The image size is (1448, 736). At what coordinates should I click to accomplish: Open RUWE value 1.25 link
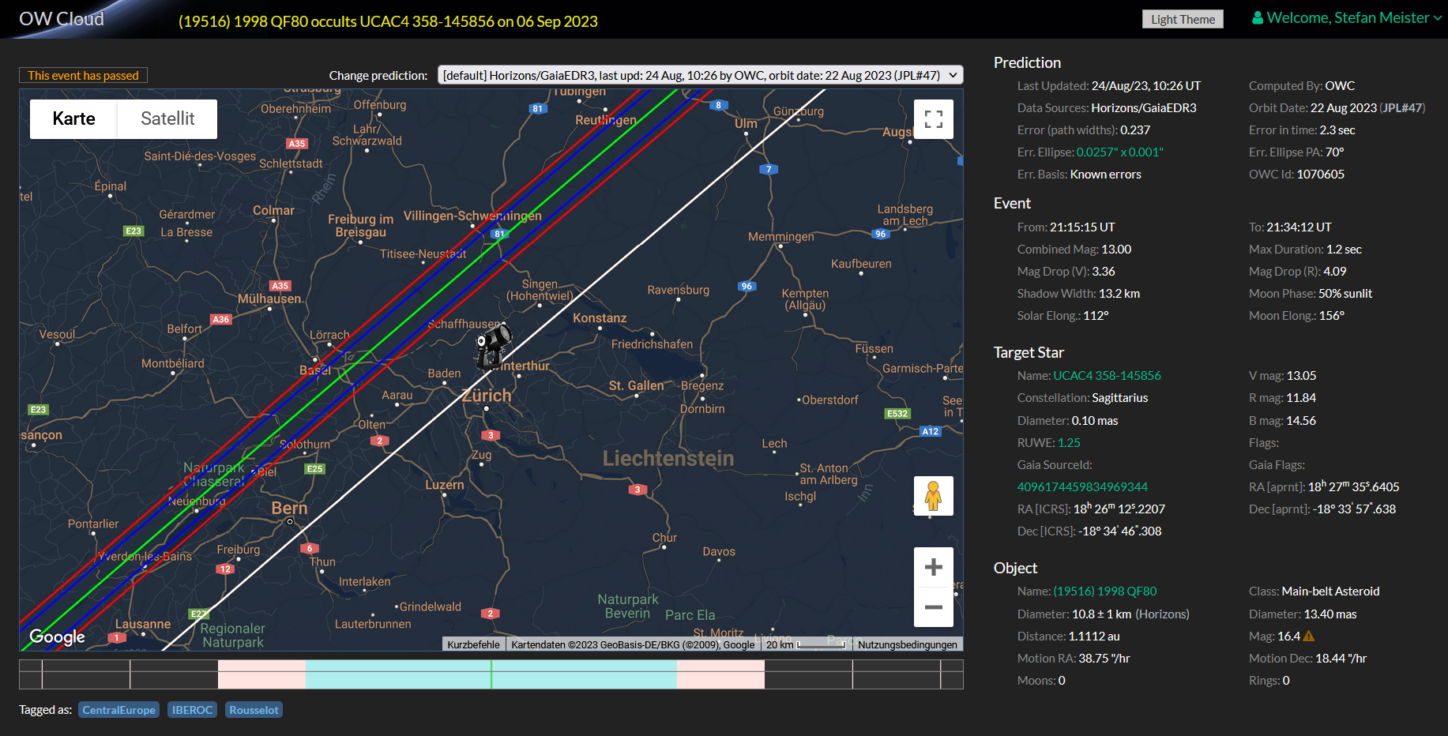pyautogui.click(x=1069, y=442)
